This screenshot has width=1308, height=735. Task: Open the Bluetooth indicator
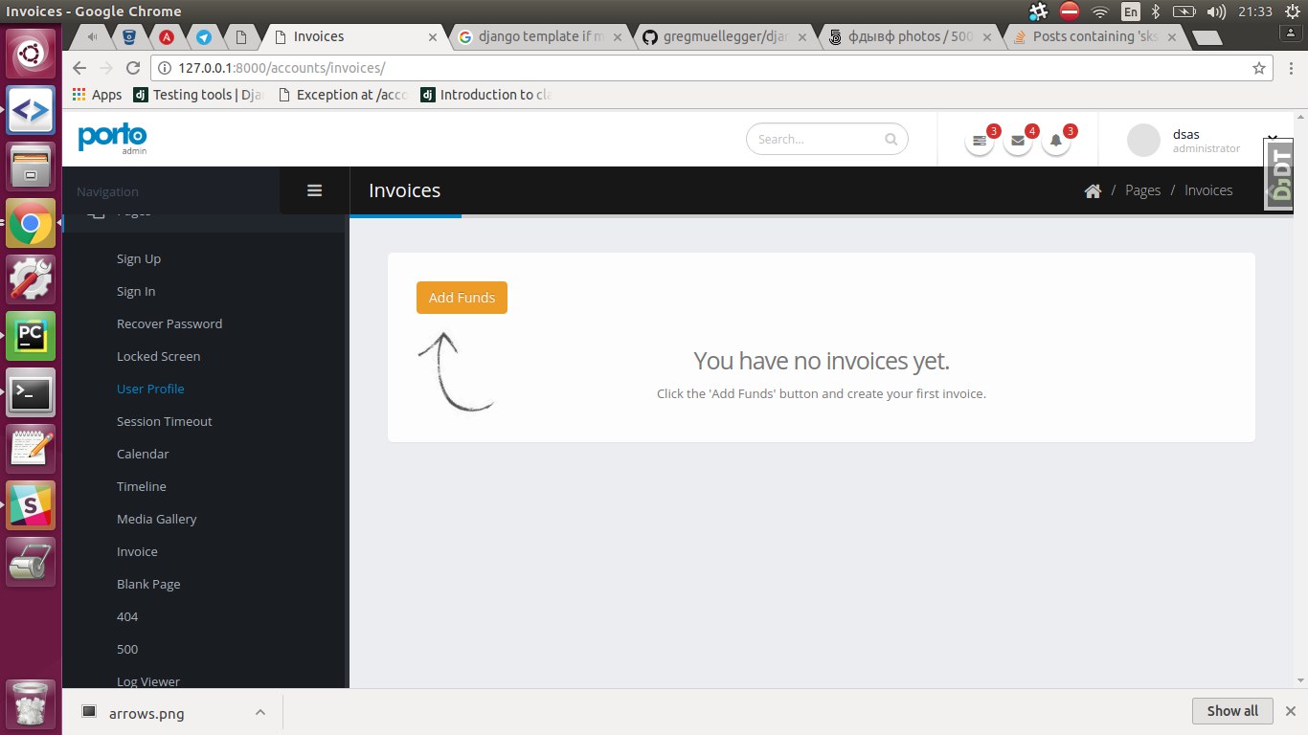click(1156, 11)
